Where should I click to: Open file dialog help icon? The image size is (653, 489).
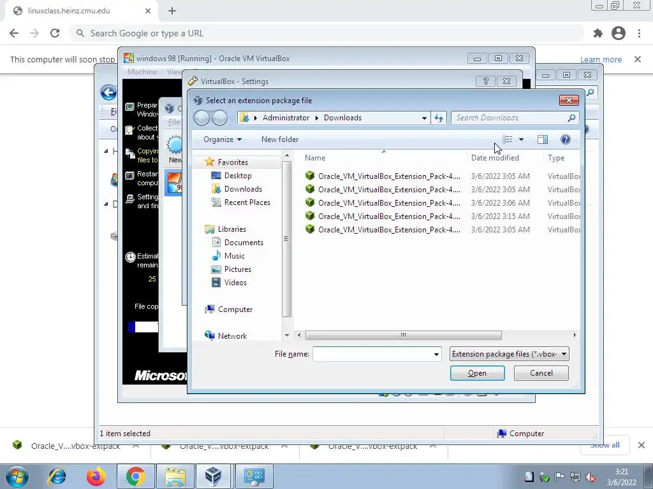565,139
